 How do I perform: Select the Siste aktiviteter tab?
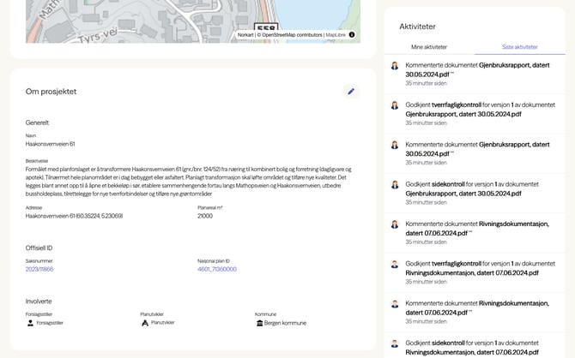(520, 47)
